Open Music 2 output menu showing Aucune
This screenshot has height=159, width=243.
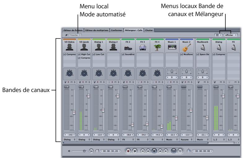pos(186,140)
